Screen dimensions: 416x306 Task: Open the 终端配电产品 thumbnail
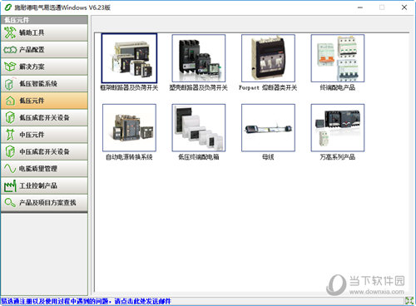click(x=338, y=58)
